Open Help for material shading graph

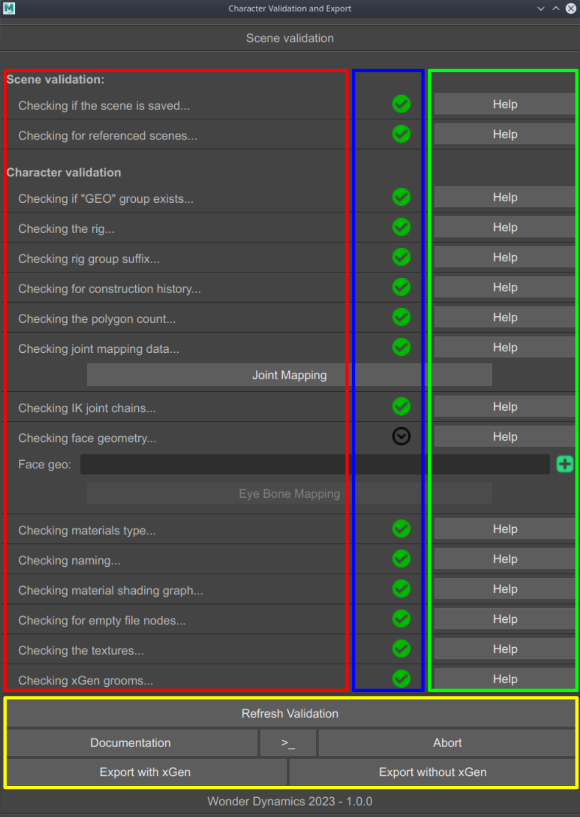pyautogui.click(x=505, y=588)
